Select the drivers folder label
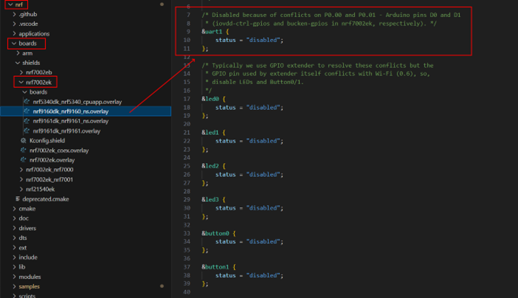The image size is (518, 298). point(27,228)
